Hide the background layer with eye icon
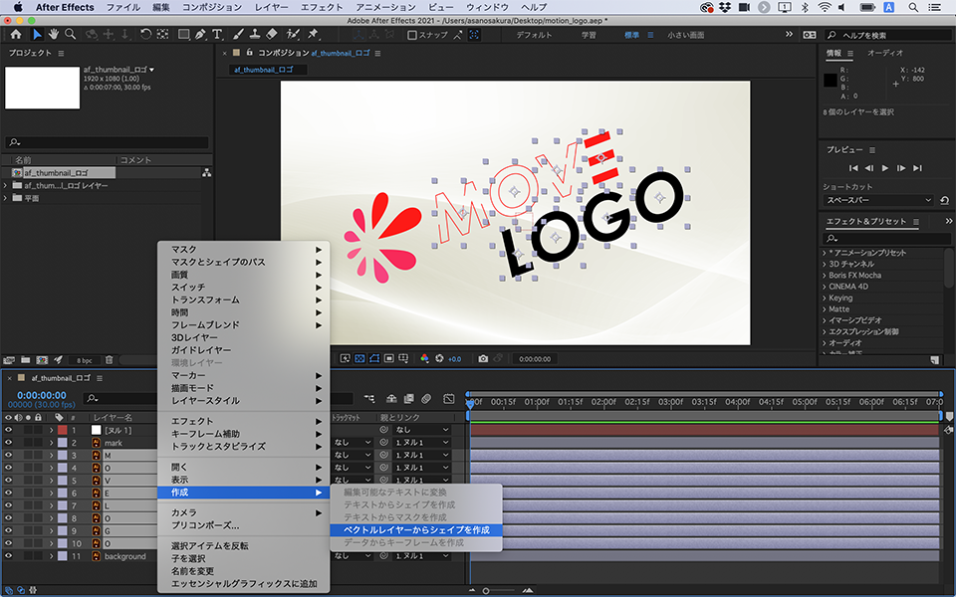The image size is (956, 597). click(x=8, y=557)
